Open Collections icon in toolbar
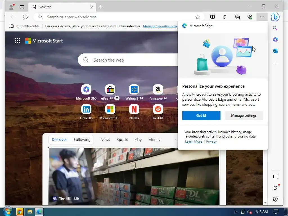 tap(237, 17)
